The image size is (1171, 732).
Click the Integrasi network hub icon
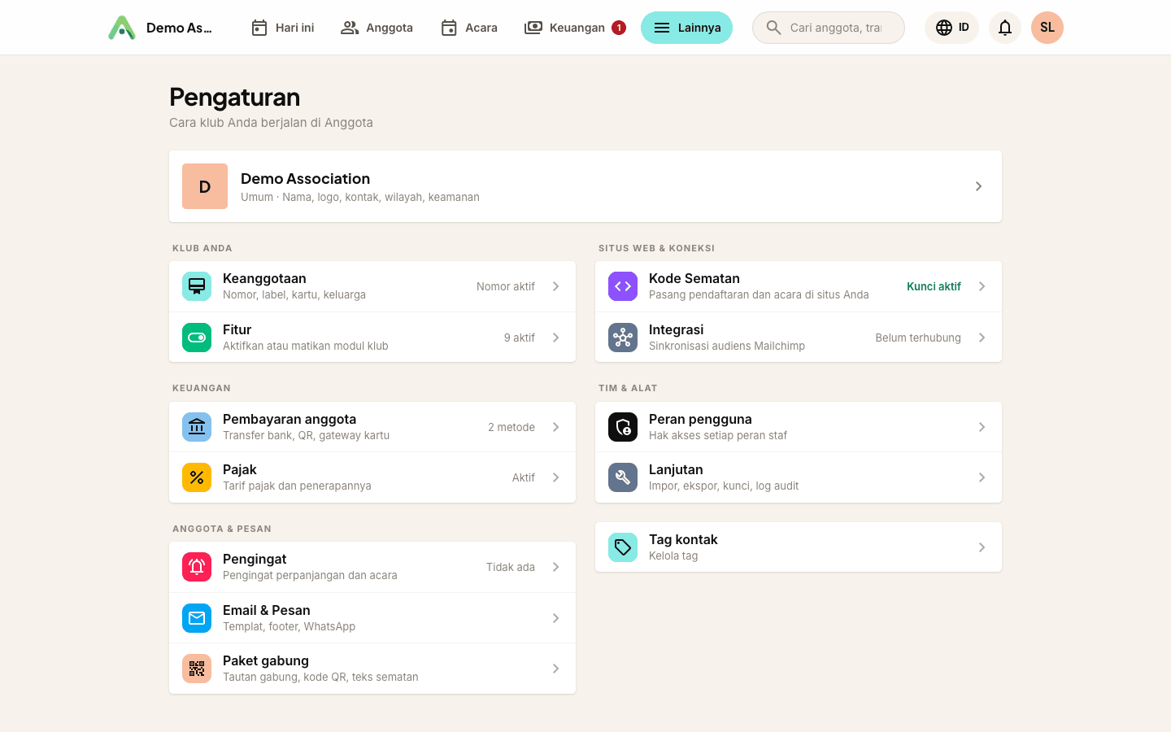623,338
